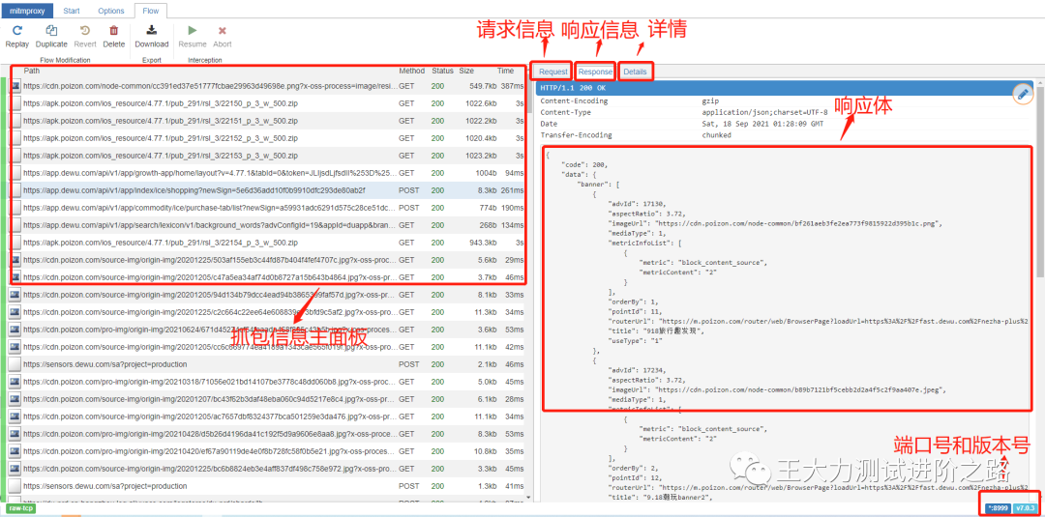Click the Date header value
1045x517 pixels.
[762, 124]
